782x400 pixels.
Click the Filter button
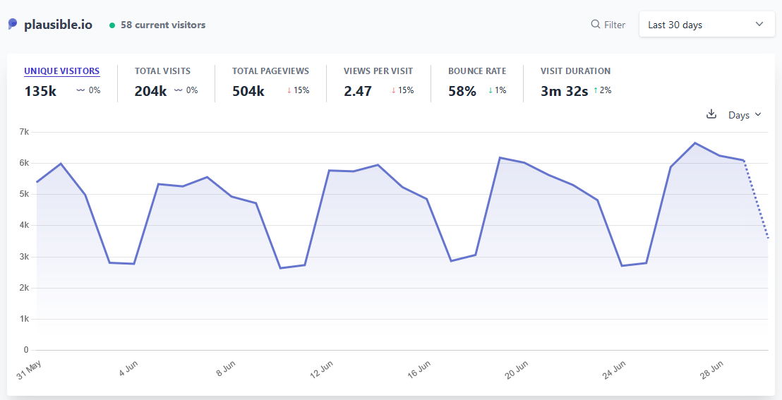click(x=608, y=25)
